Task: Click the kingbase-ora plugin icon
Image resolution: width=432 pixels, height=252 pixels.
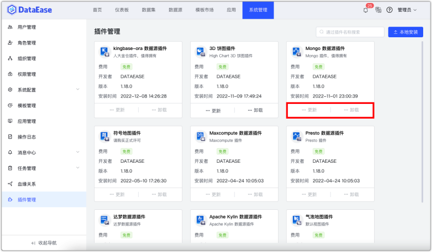Action: pyautogui.click(x=105, y=52)
